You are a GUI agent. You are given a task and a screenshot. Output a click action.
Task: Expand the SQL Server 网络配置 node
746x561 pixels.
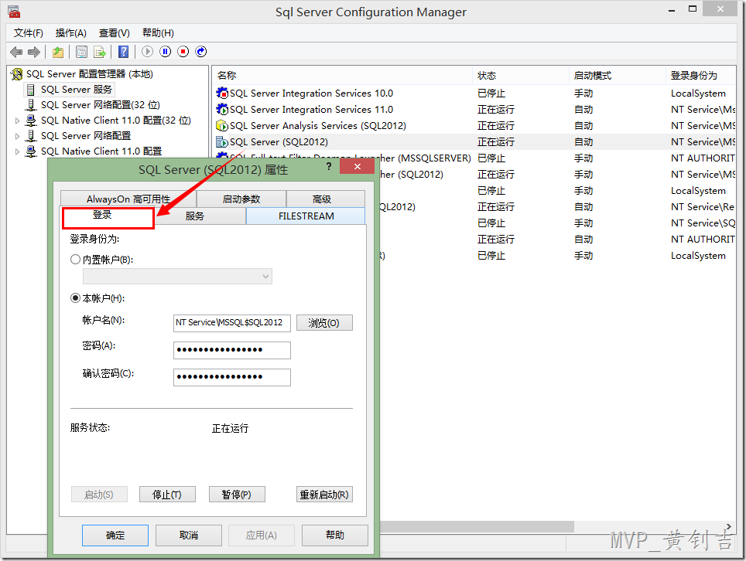point(18,136)
